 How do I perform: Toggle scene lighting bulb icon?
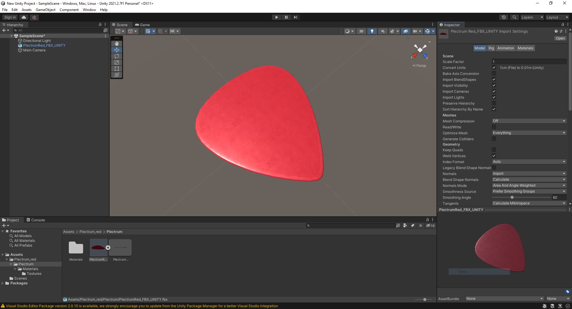click(372, 31)
